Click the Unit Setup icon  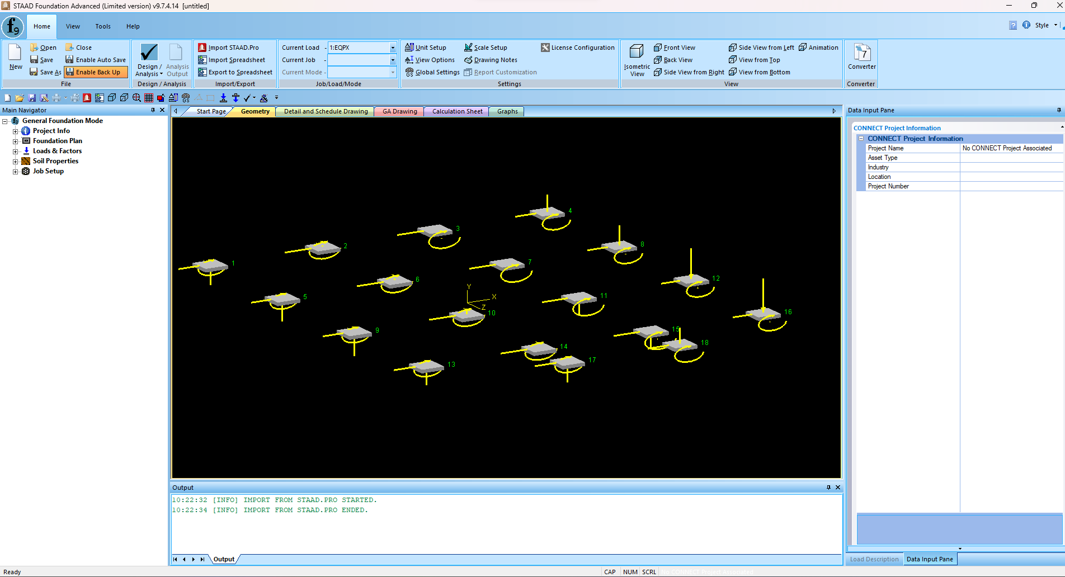click(409, 48)
